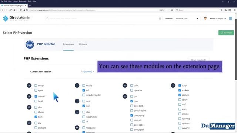
Task: Click the DirectAdmin logo
Action: (x=17, y=18)
